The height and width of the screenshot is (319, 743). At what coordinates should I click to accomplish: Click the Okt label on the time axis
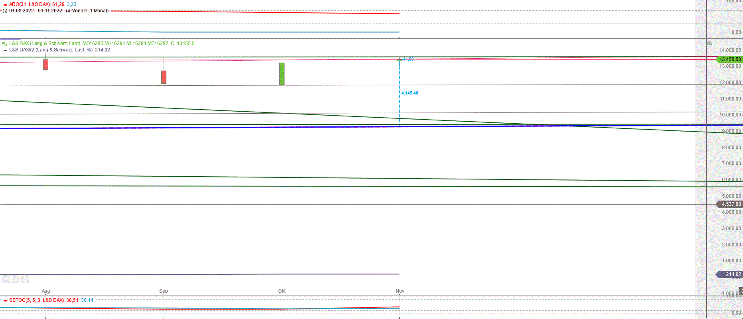tap(282, 291)
